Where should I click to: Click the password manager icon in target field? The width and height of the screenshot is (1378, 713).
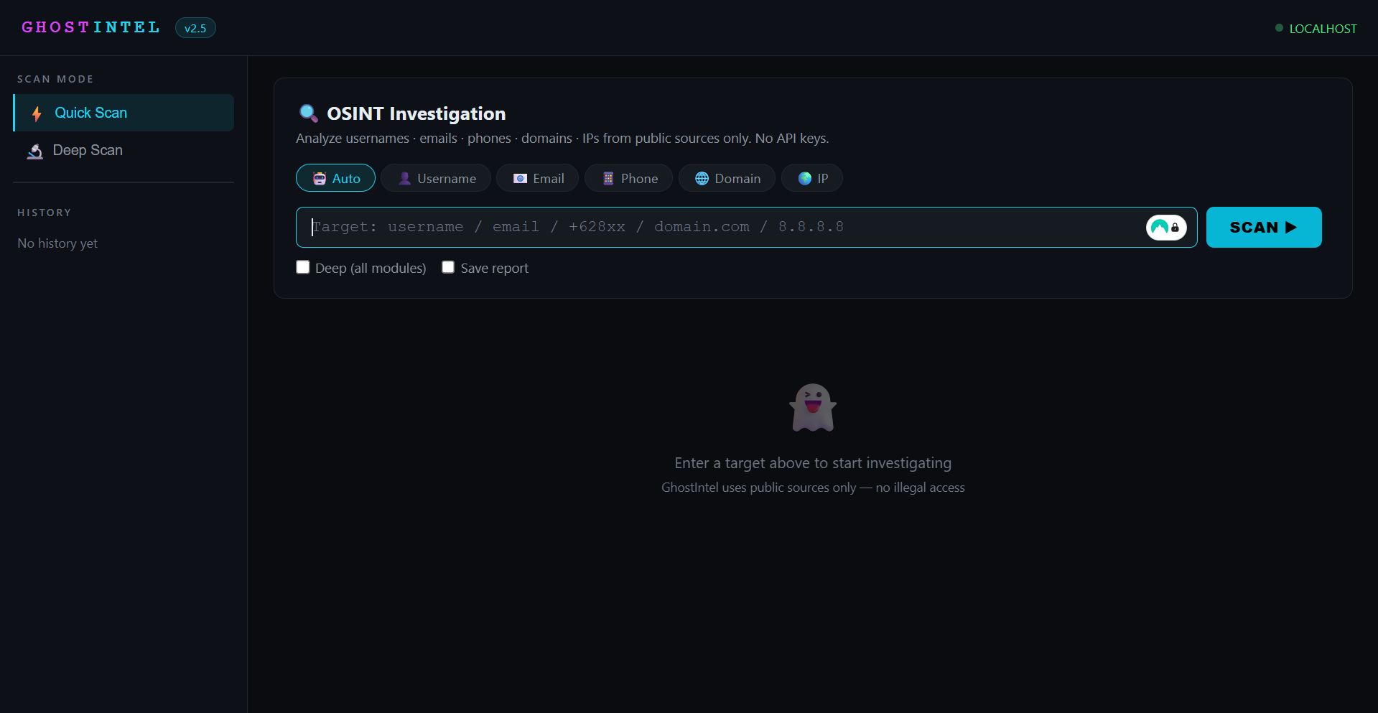click(1165, 228)
